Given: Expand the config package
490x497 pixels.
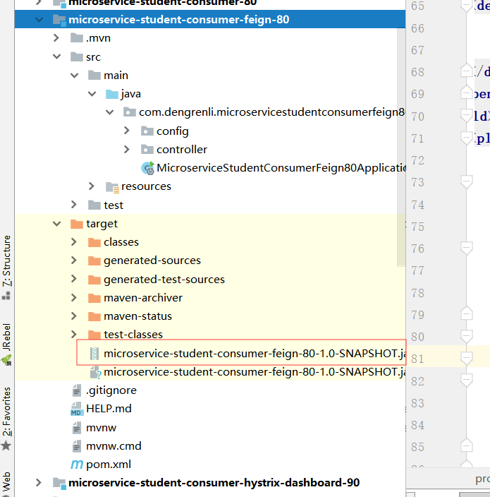Looking at the screenshot, I should click(127, 131).
